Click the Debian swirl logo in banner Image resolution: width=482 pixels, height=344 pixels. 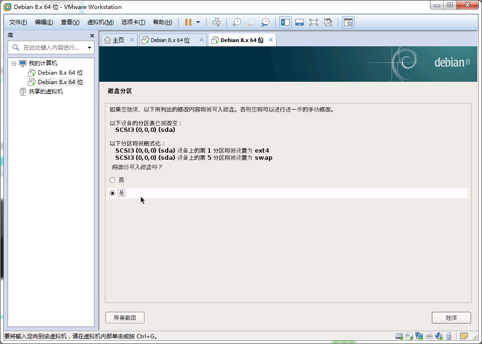[404, 64]
